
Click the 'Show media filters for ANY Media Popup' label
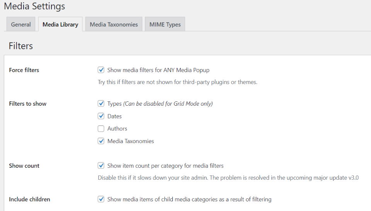(x=158, y=70)
